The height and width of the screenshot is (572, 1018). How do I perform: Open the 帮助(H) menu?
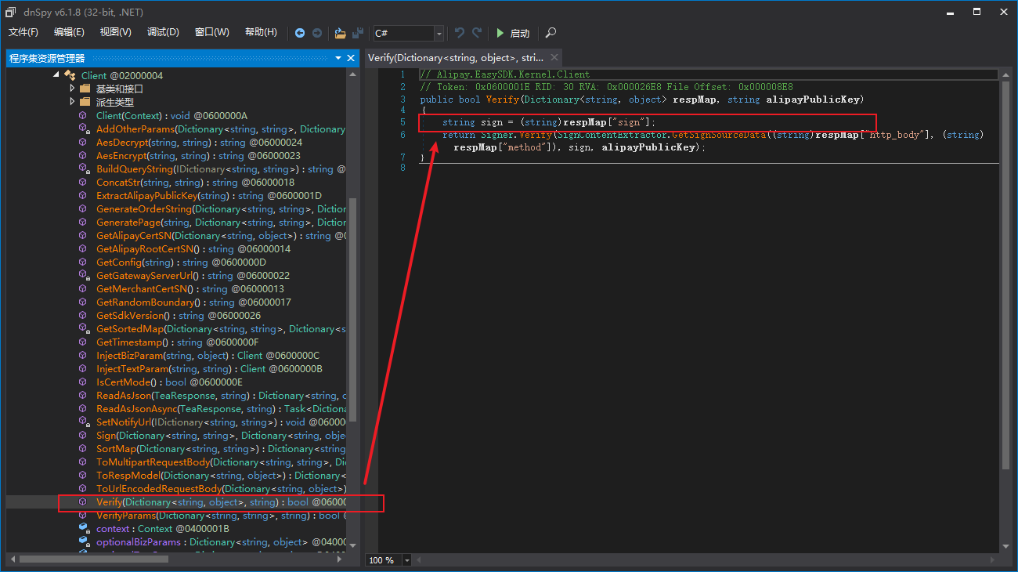[261, 32]
